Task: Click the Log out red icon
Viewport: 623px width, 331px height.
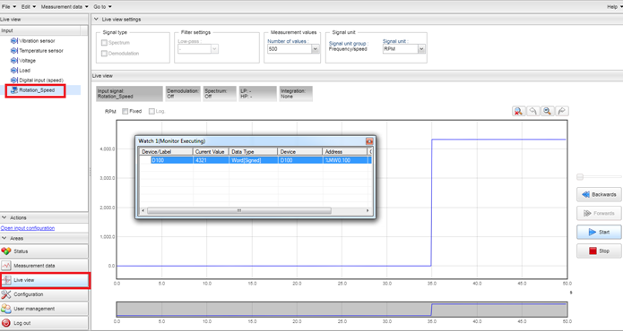Action: tap(6, 323)
